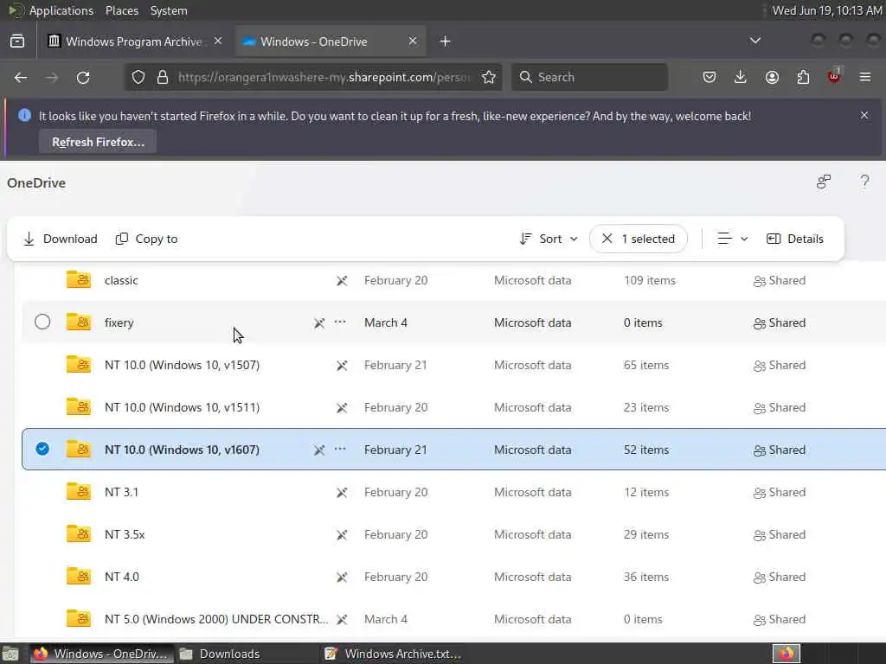The height and width of the screenshot is (664, 886).
Task: Click the sharepoint URL address bar
Action: [313, 77]
